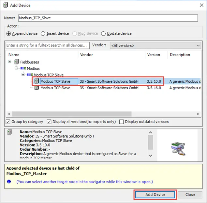
Task: Collapse the Fieldbusses tree node
Action: [x=9, y=61]
